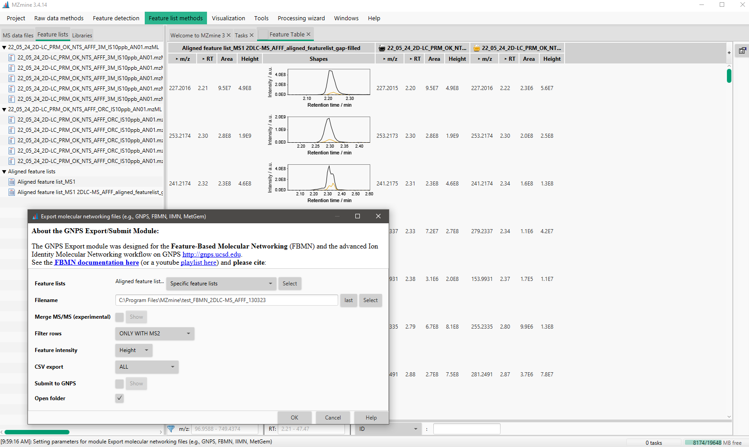Click the package icon in the rightmost sample column header
749x447 pixels.
476,48
